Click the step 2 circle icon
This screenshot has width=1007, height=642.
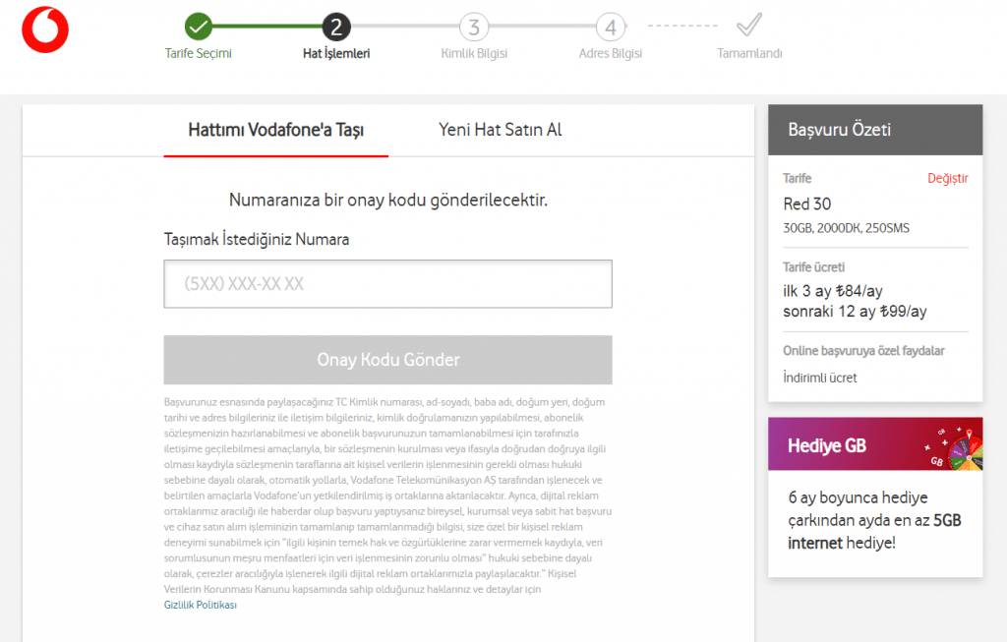336,27
